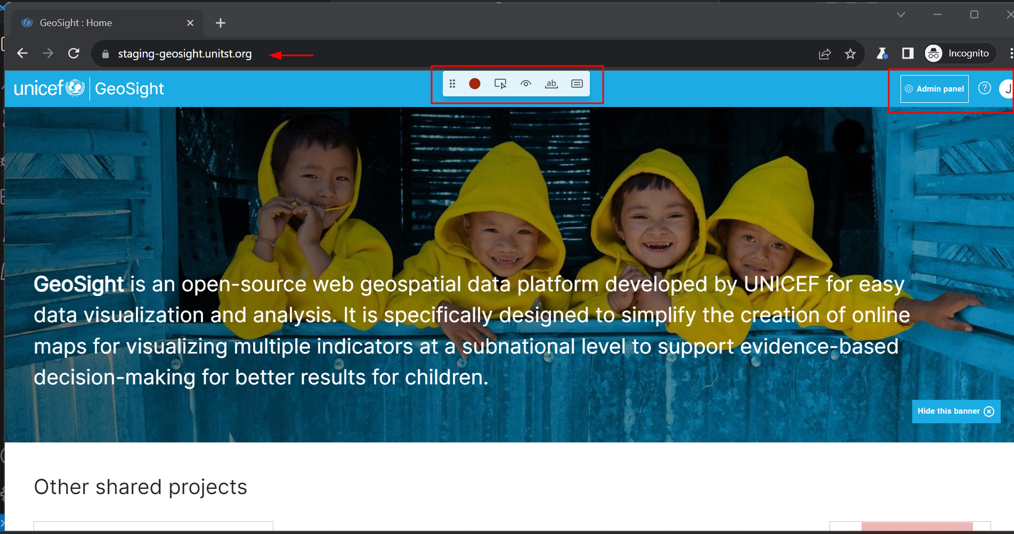1014x534 pixels.
Task: Reload the GeoSight page
Action: (x=74, y=53)
